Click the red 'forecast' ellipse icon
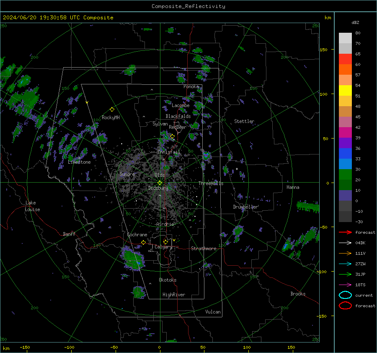Viewport: 377px width, 353px height. pyautogui.click(x=345, y=306)
